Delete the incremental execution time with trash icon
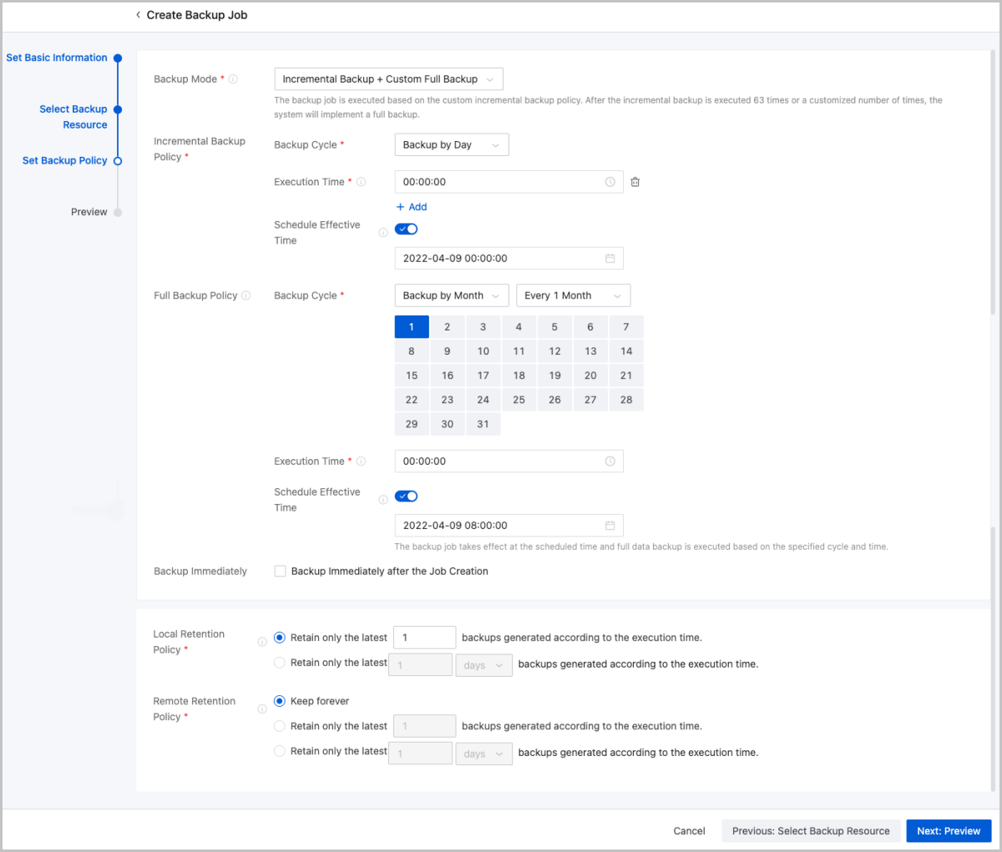Image resolution: width=1002 pixels, height=852 pixels. pos(635,182)
